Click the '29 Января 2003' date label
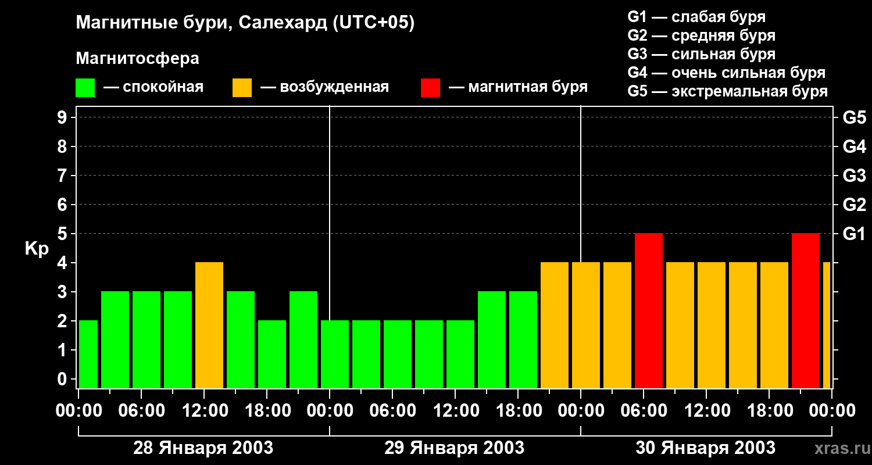The width and height of the screenshot is (872, 465). point(454,448)
